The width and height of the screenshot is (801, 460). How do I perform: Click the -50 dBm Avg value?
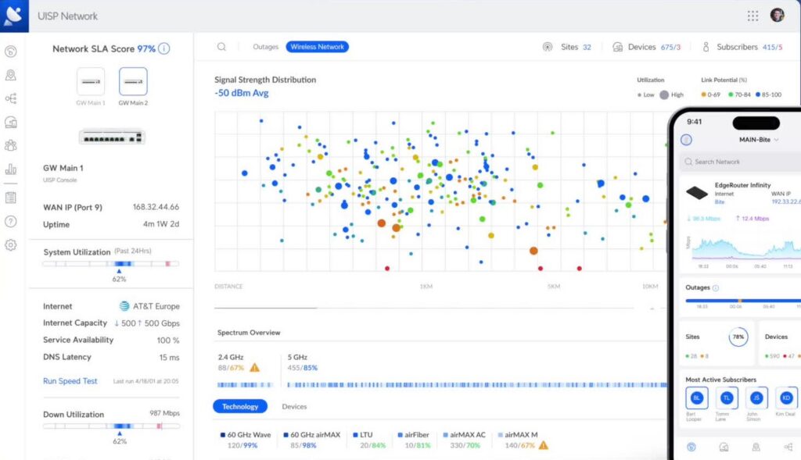coord(242,93)
